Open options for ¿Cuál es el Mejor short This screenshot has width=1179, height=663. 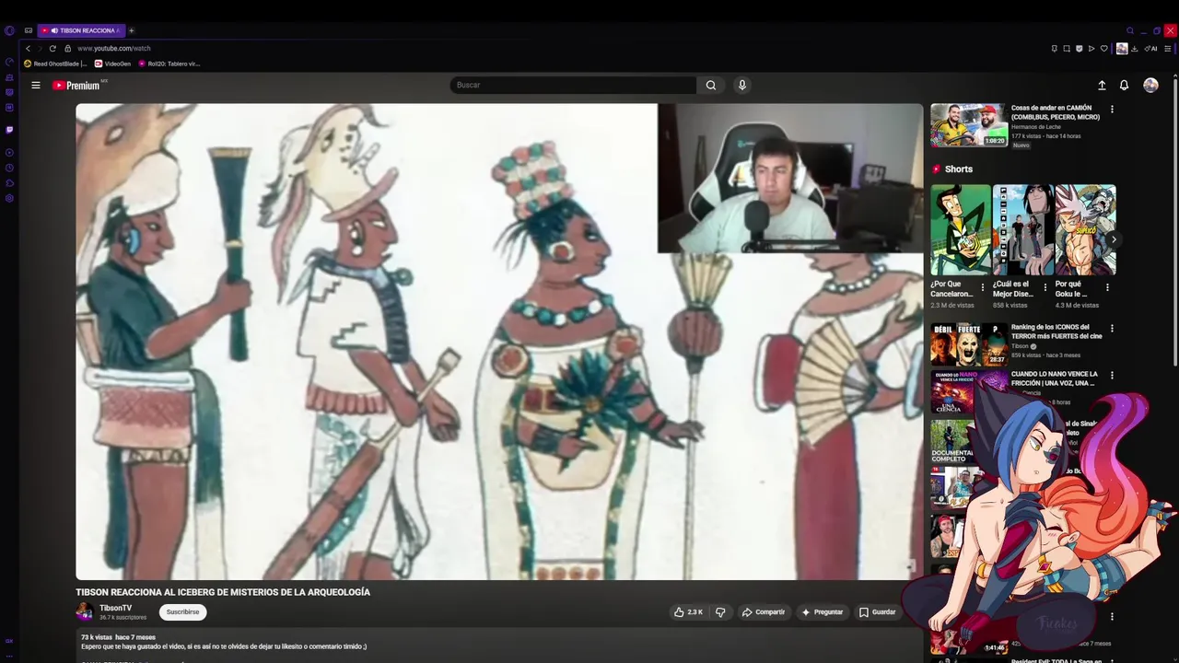pyautogui.click(x=1045, y=287)
